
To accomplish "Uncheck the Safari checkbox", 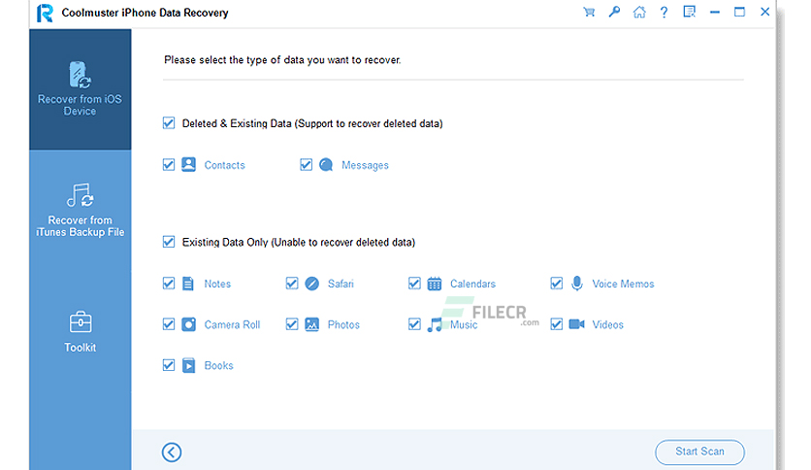I will tap(292, 284).
